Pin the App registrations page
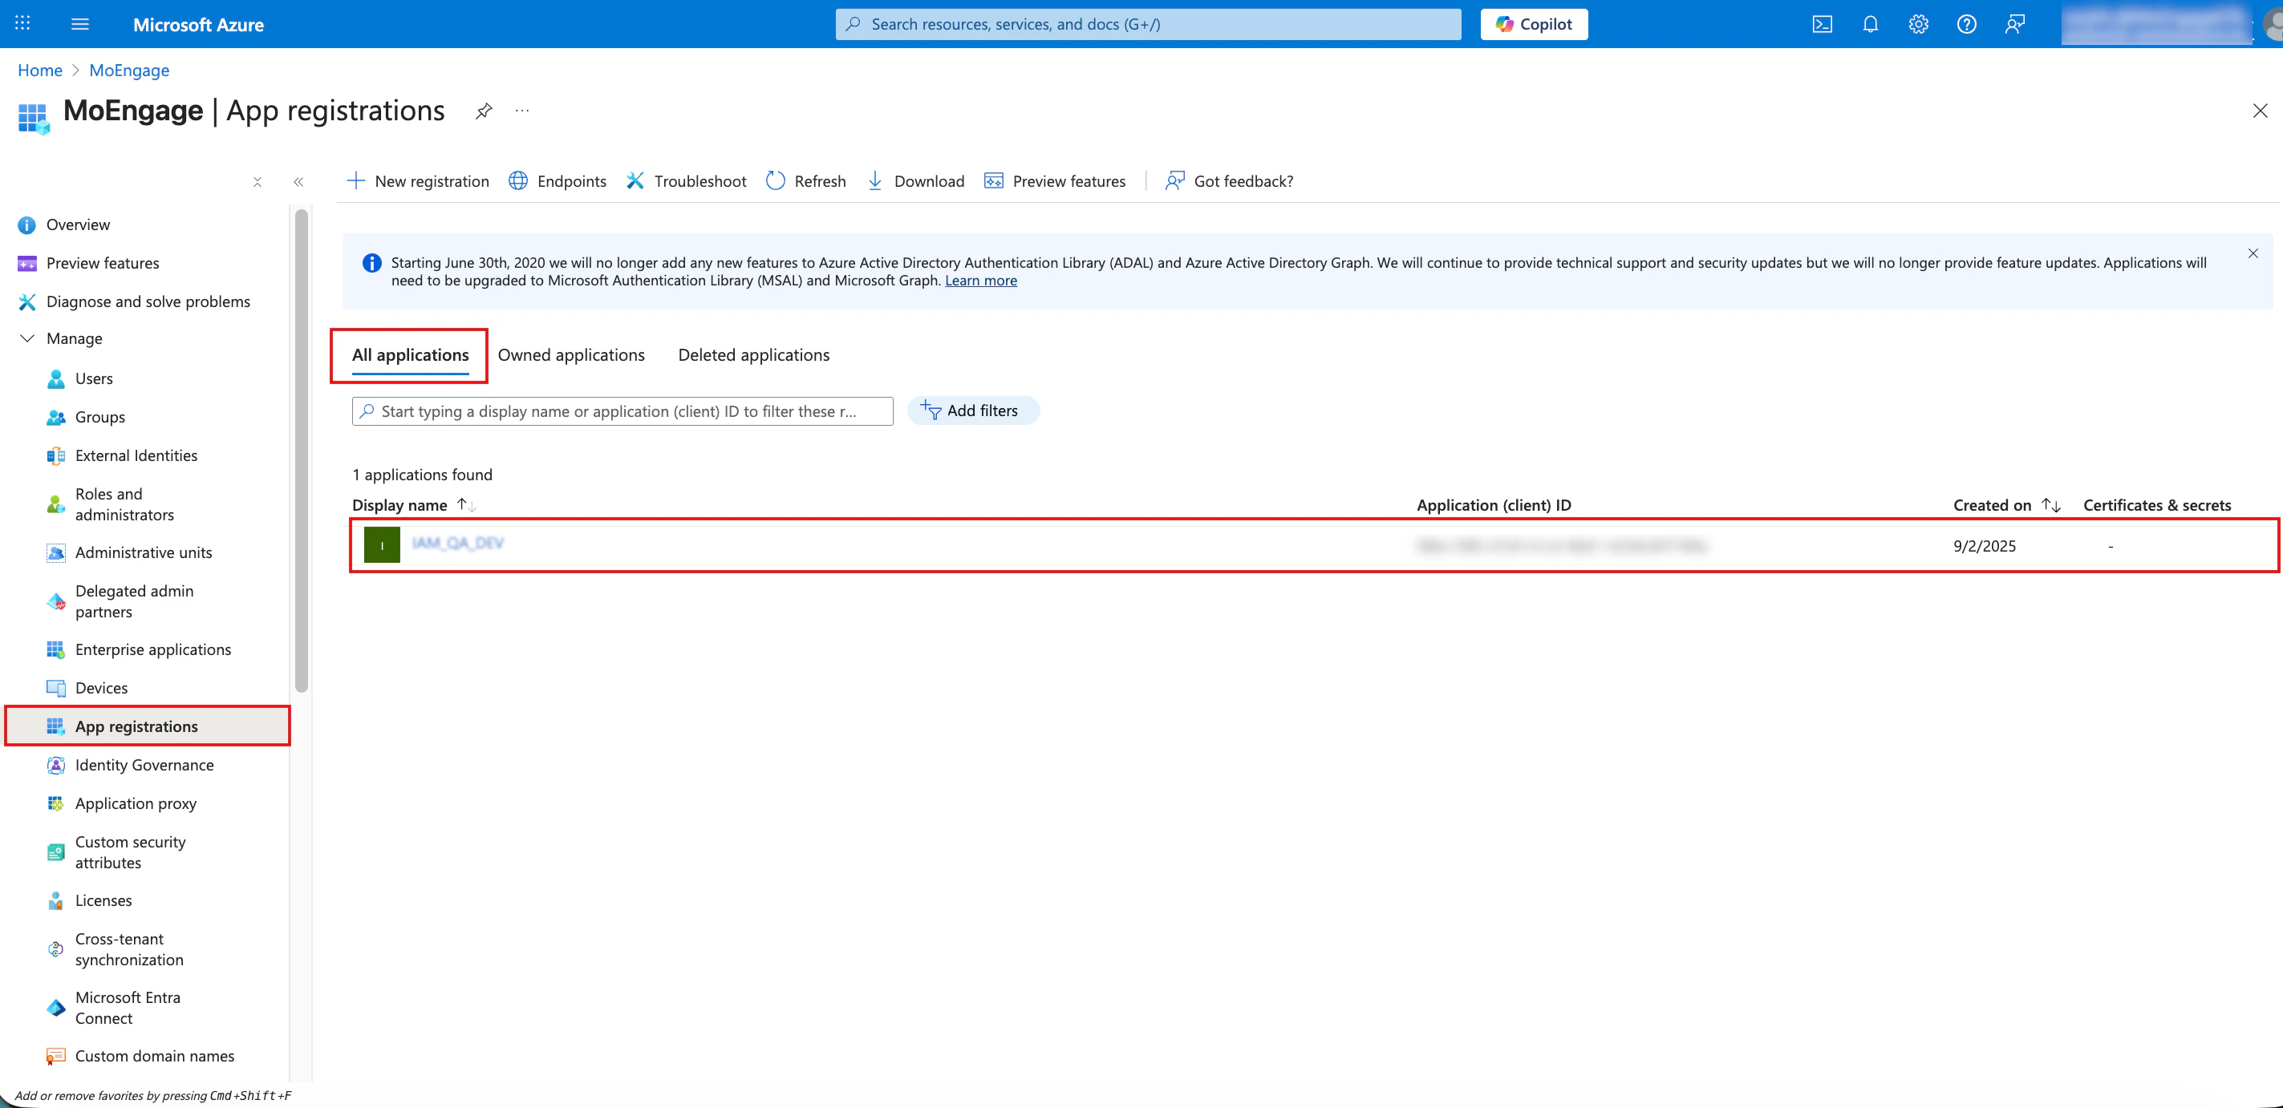 pyautogui.click(x=483, y=111)
